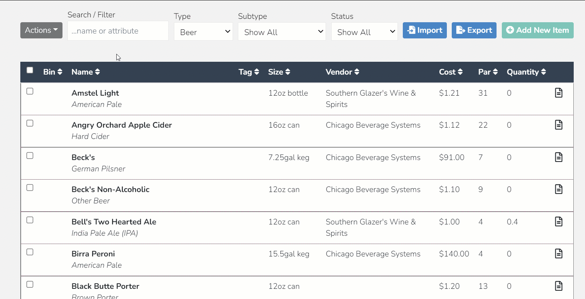The width and height of the screenshot is (585, 299).
Task: Open document icon for Black Butte Porter
Action: tap(559, 286)
